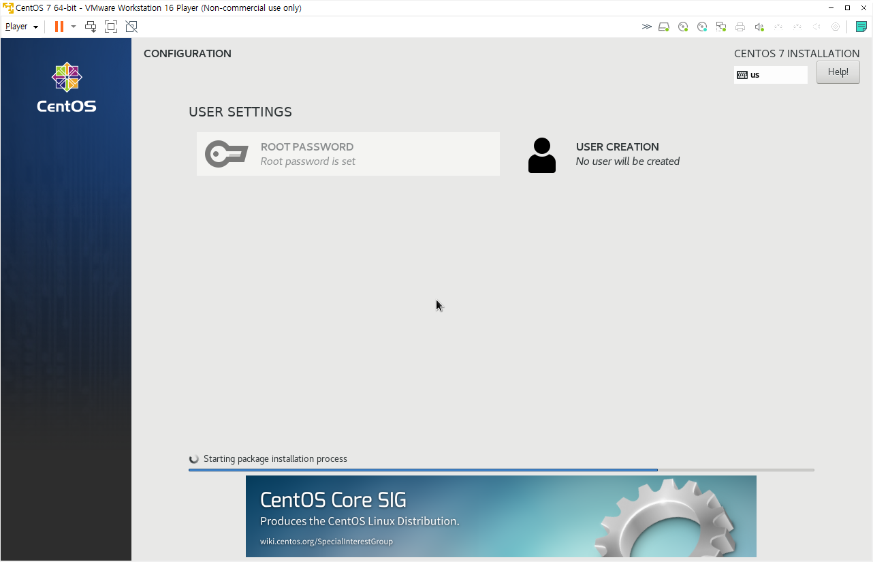This screenshot has height=562, width=873.
Task: Click the key icon for root password
Action: coord(226,154)
